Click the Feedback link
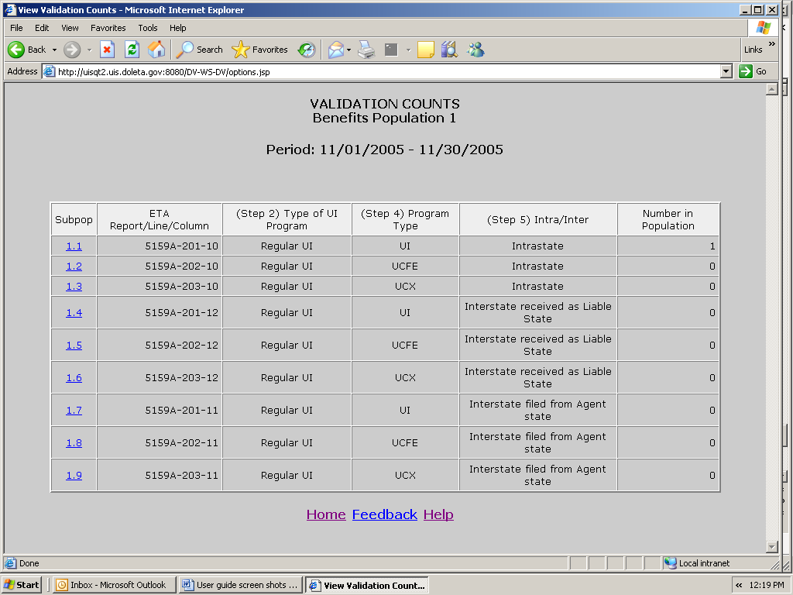 click(385, 514)
